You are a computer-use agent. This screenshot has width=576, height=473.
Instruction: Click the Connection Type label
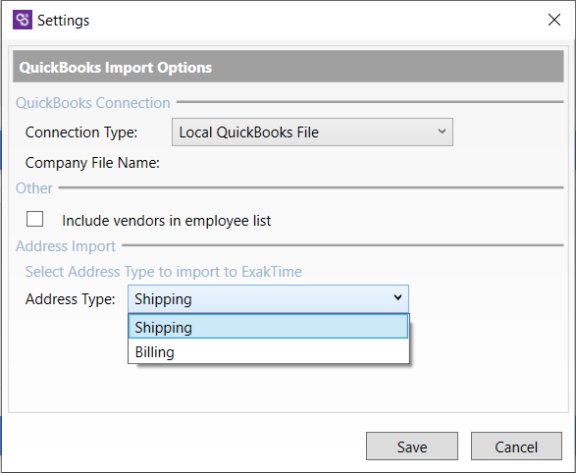click(81, 132)
